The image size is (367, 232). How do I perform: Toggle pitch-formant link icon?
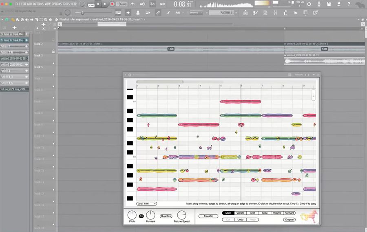click(141, 216)
